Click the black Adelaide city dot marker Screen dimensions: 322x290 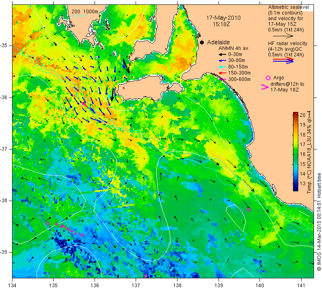tap(202, 42)
